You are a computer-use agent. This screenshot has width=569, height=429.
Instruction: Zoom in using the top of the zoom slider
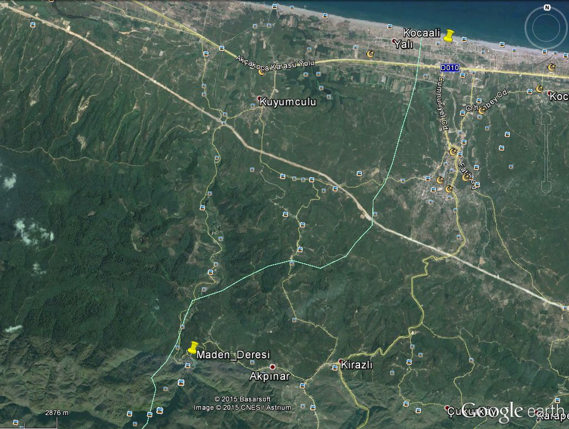[x=546, y=118]
